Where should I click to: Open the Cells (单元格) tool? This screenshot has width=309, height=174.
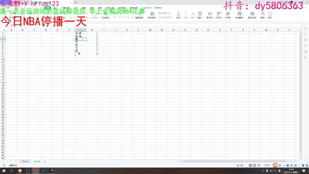pos(210,15)
